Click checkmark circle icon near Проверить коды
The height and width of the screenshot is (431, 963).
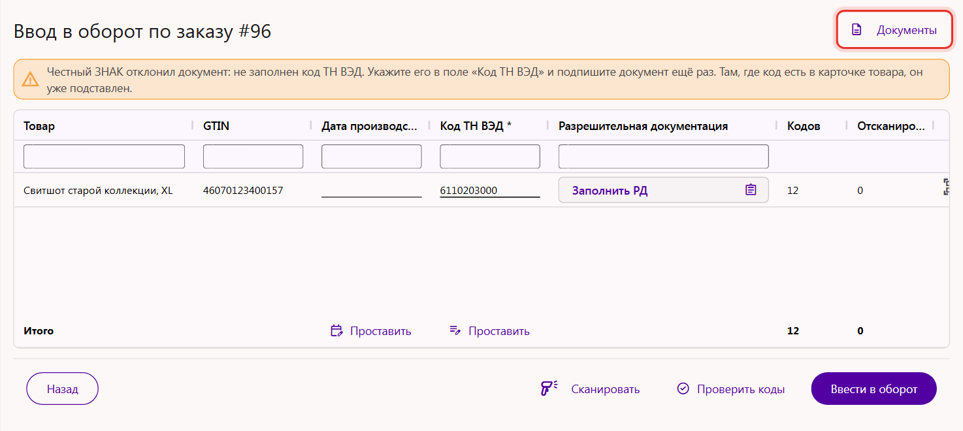tap(683, 389)
